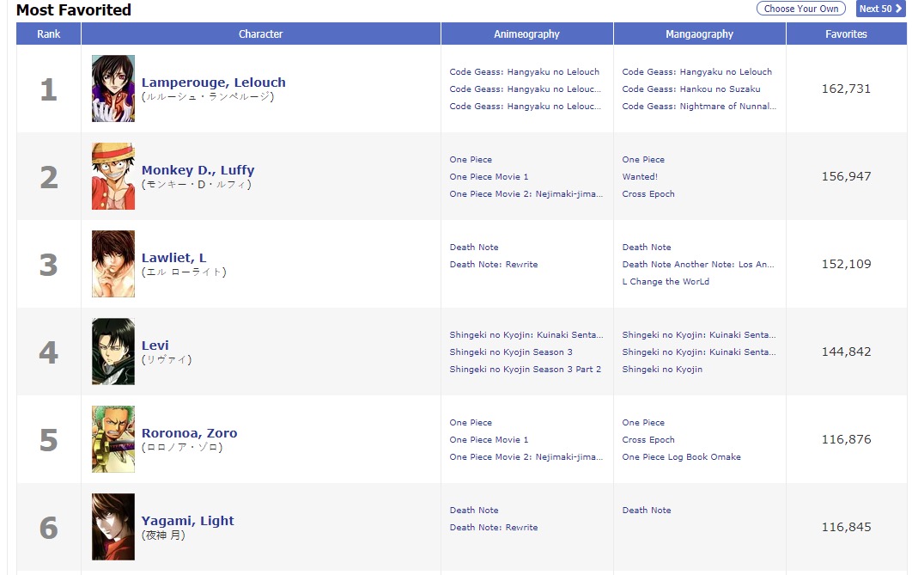This screenshot has width=912, height=575.
Task: Open Zoro's One Piece Movie 2 link
Action: point(526,457)
